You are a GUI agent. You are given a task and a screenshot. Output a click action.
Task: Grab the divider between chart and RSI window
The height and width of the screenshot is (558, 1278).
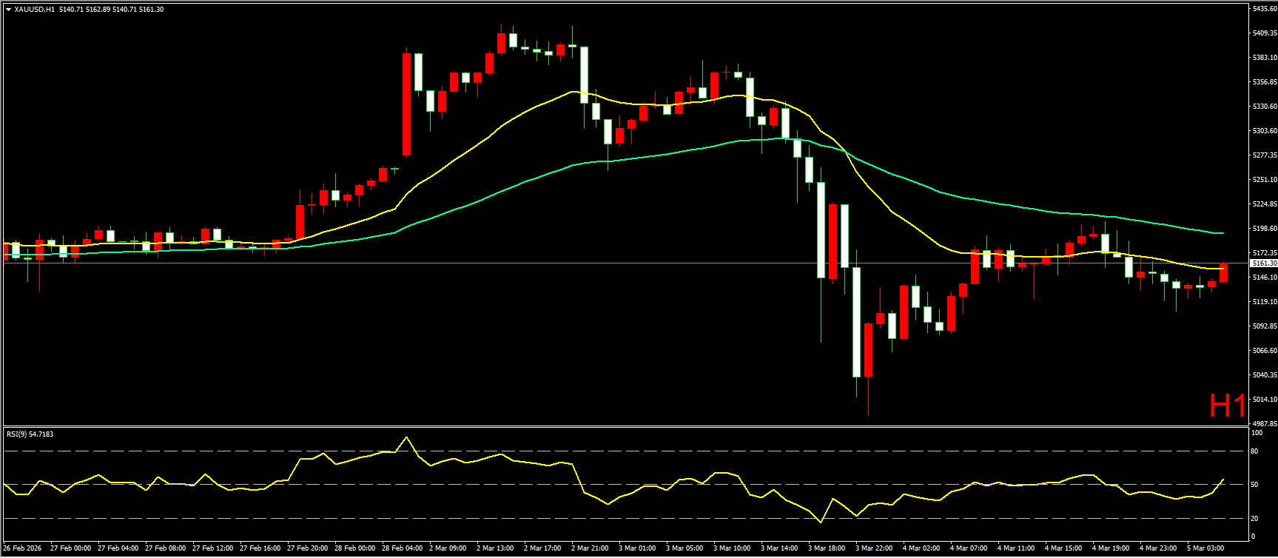click(625, 426)
